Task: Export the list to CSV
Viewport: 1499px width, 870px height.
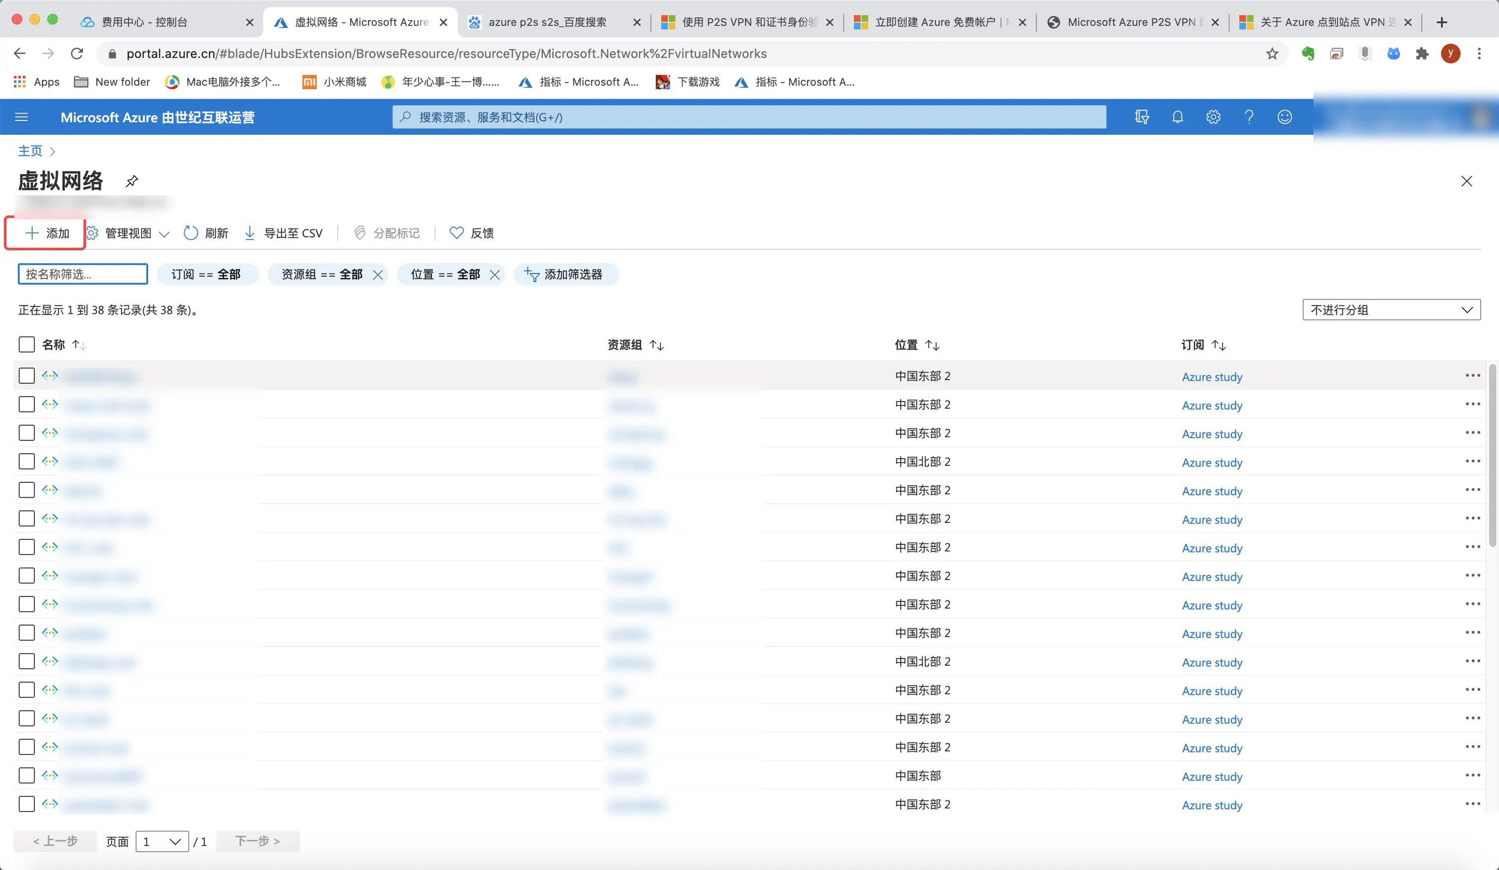Action: (x=284, y=233)
